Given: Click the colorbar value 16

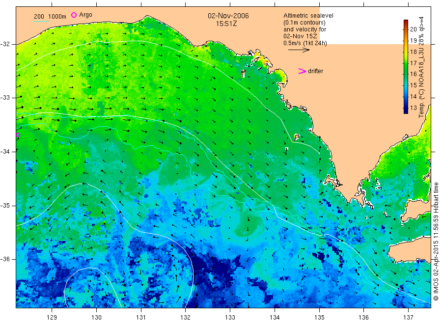Looking at the screenshot, I should point(413,74).
